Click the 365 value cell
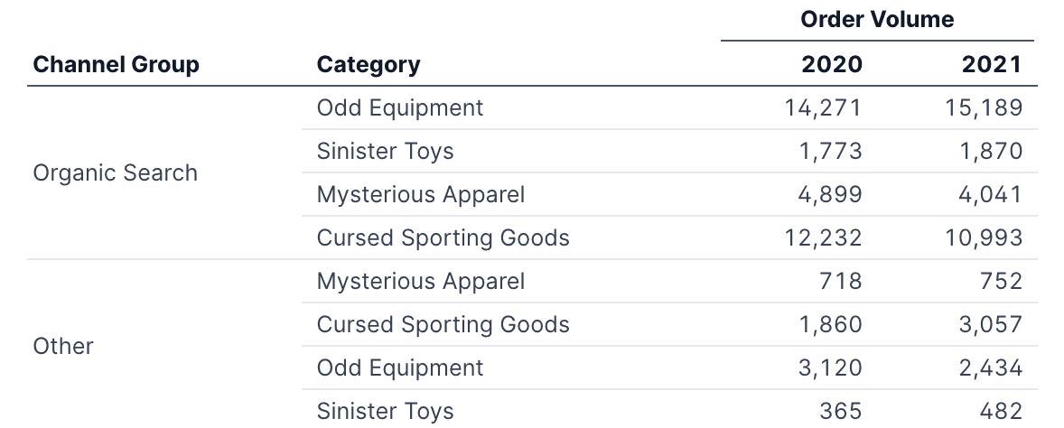Image resolution: width=1064 pixels, height=428 pixels. click(840, 411)
